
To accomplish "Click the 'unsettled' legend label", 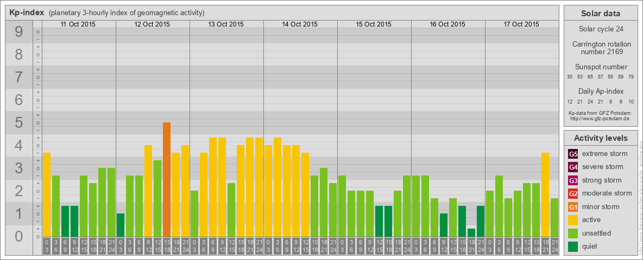I will (x=597, y=233).
